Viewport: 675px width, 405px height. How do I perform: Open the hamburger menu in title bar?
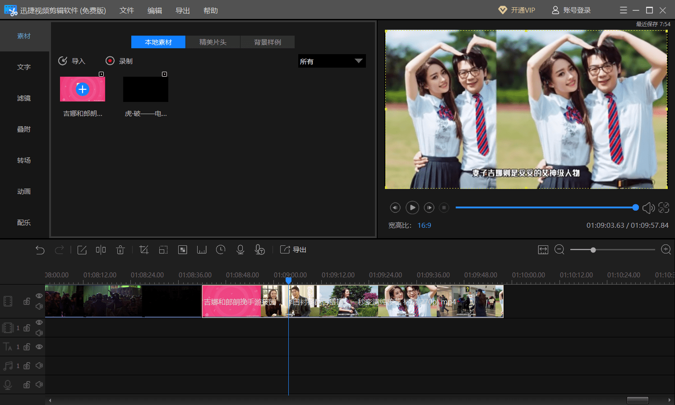624,10
